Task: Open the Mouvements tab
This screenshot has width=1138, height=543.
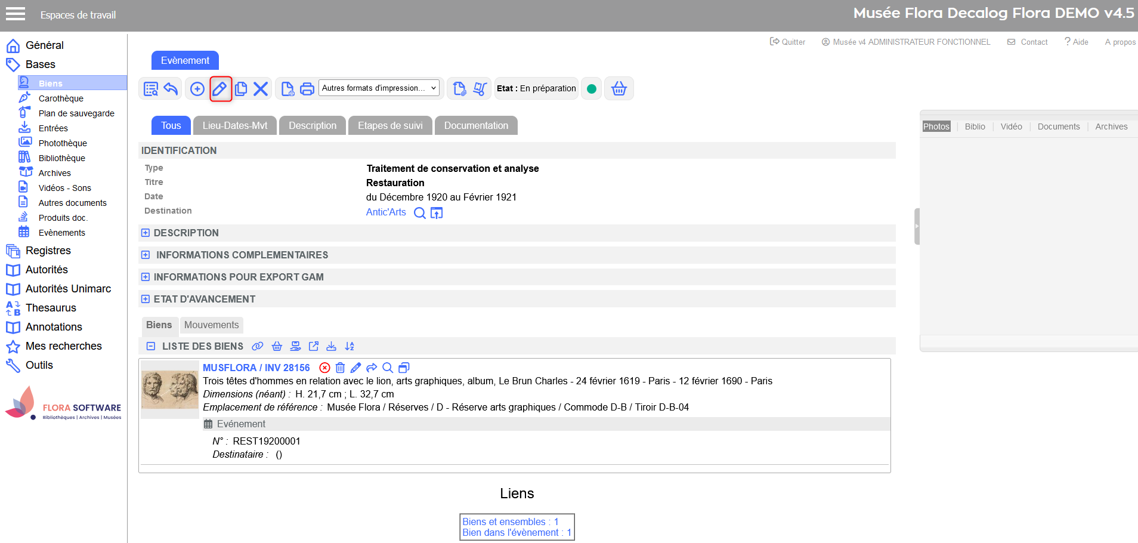Action: coord(211,325)
